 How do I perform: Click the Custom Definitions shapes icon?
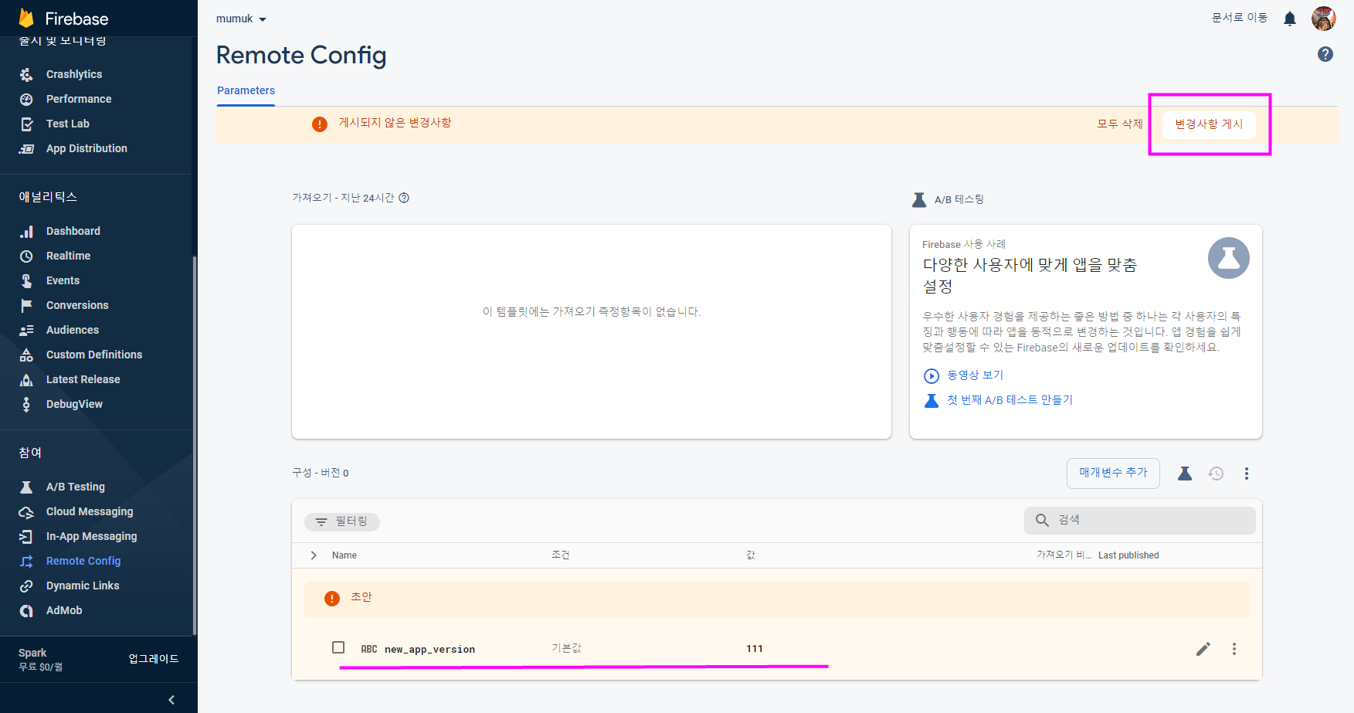pos(26,355)
